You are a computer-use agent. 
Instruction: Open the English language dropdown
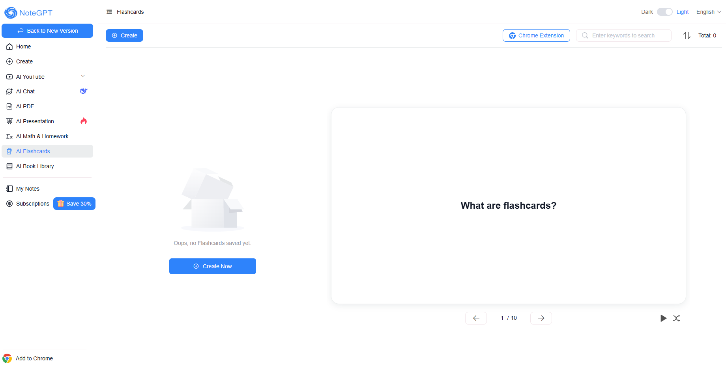click(x=709, y=12)
